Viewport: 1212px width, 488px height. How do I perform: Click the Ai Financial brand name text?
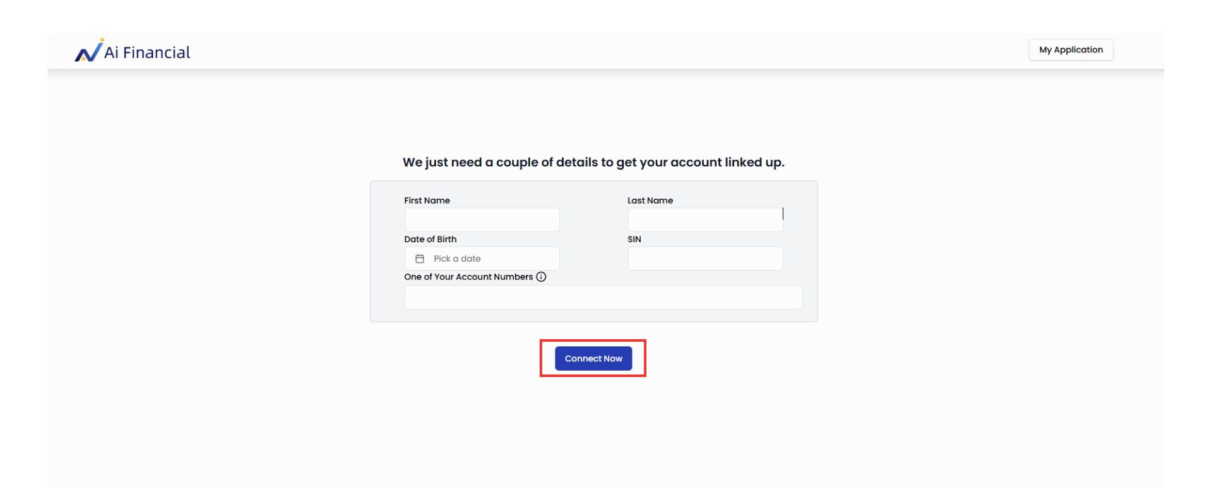coord(147,52)
